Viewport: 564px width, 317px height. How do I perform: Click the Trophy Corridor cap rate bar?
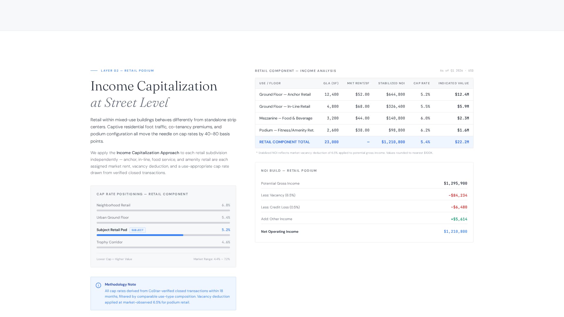coord(163,247)
